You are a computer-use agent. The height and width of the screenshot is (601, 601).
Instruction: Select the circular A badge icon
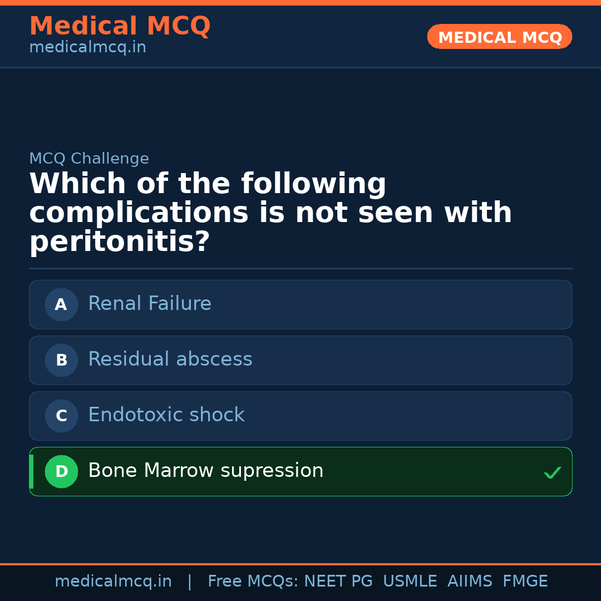coord(61,304)
